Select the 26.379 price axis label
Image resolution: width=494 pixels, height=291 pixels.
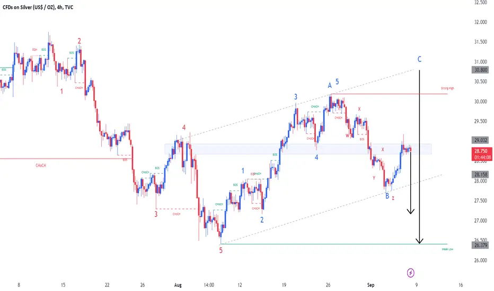[x=480, y=245]
